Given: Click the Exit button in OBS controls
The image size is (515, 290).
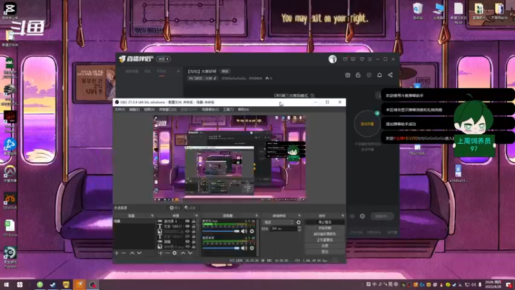Looking at the screenshot, I should point(324,251).
